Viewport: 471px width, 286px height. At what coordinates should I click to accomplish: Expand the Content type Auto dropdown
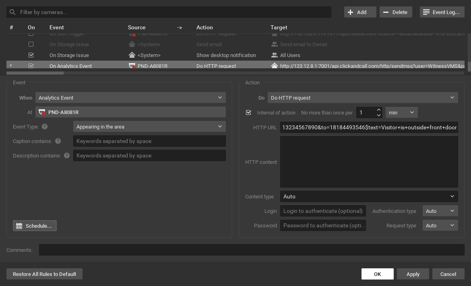(x=369, y=196)
